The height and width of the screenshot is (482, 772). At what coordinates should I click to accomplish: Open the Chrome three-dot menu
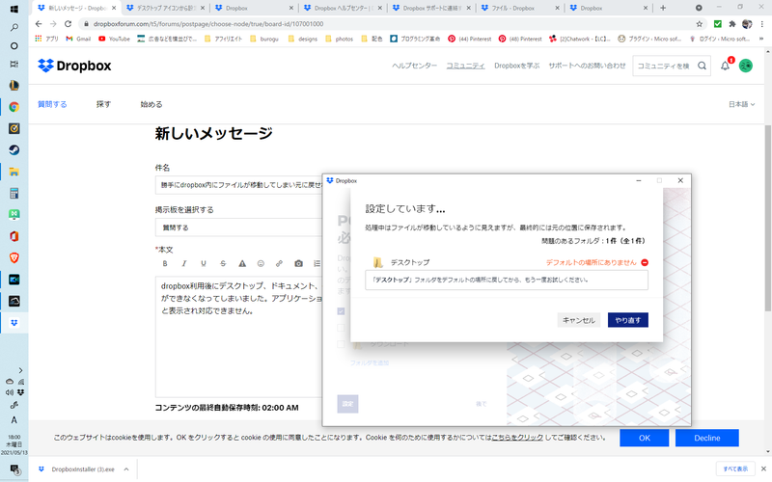[762, 23]
